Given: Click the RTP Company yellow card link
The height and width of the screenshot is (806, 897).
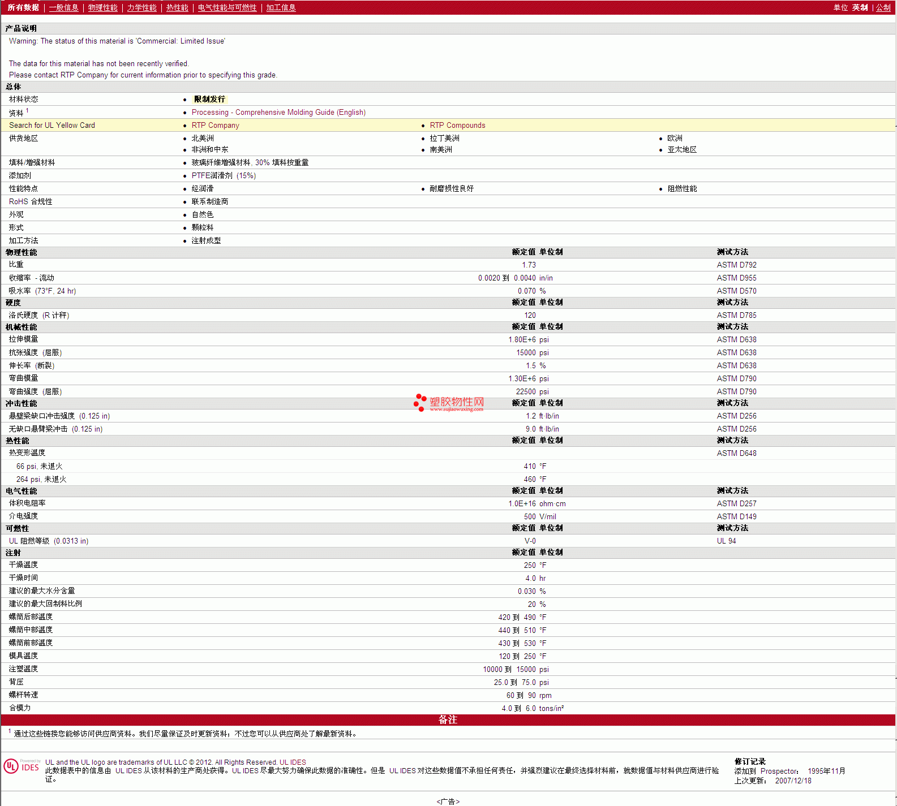Looking at the screenshot, I should 216,126.
